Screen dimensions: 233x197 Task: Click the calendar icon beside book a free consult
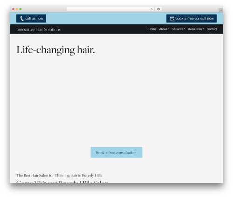coord(172,19)
